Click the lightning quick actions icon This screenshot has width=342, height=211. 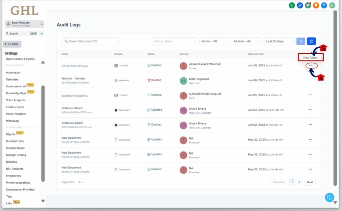[x=42, y=33]
